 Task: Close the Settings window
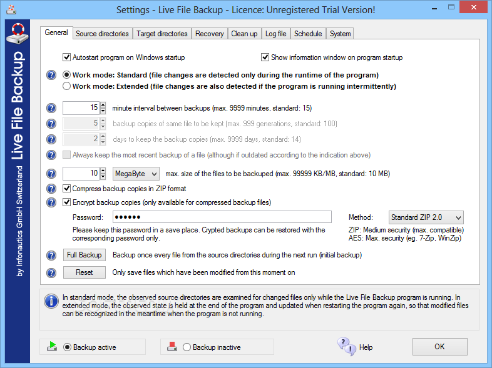click(x=474, y=7)
